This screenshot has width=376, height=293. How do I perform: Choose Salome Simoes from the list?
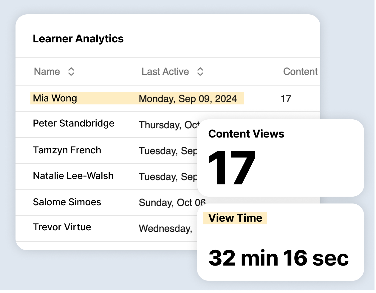pyautogui.click(x=67, y=202)
